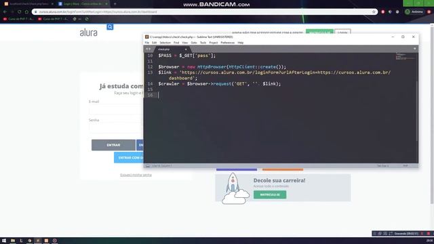Open Sublime Text File menu

tap(147, 43)
